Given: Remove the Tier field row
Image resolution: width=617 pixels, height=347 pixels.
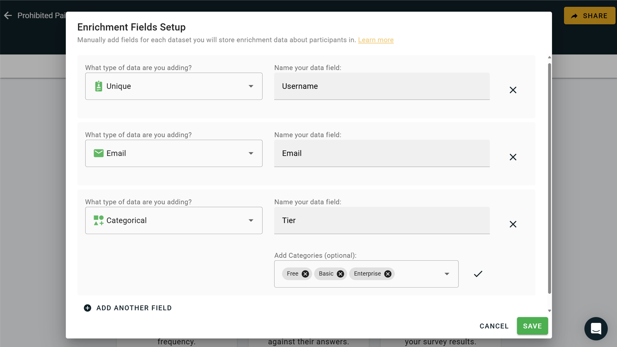Looking at the screenshot, I should [513, 224].
